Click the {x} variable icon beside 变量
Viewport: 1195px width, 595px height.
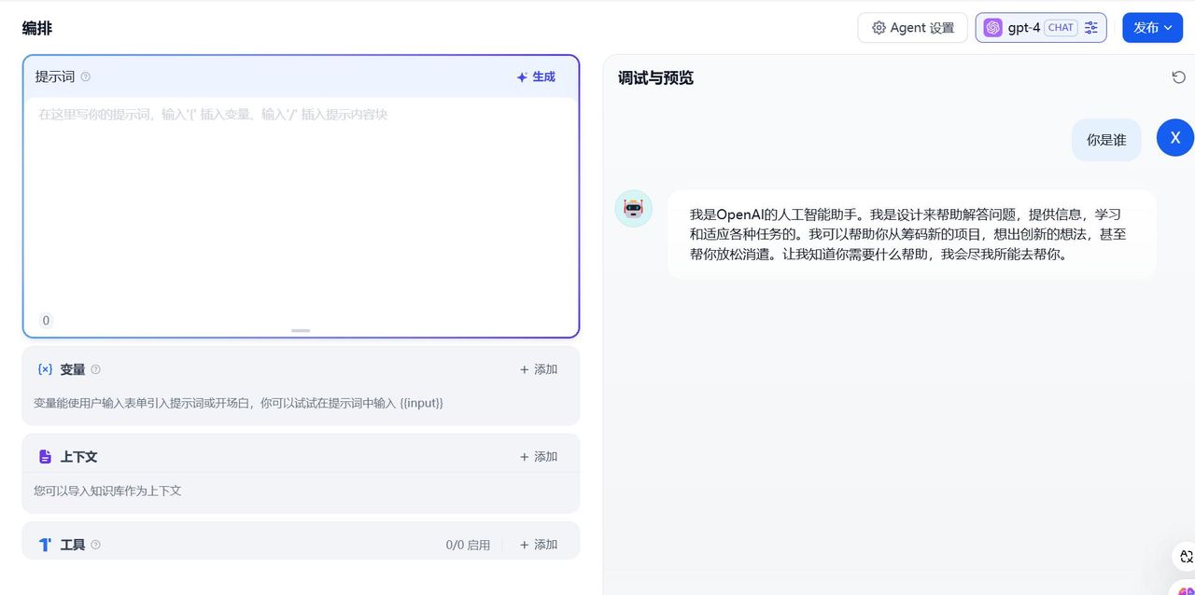45,368
